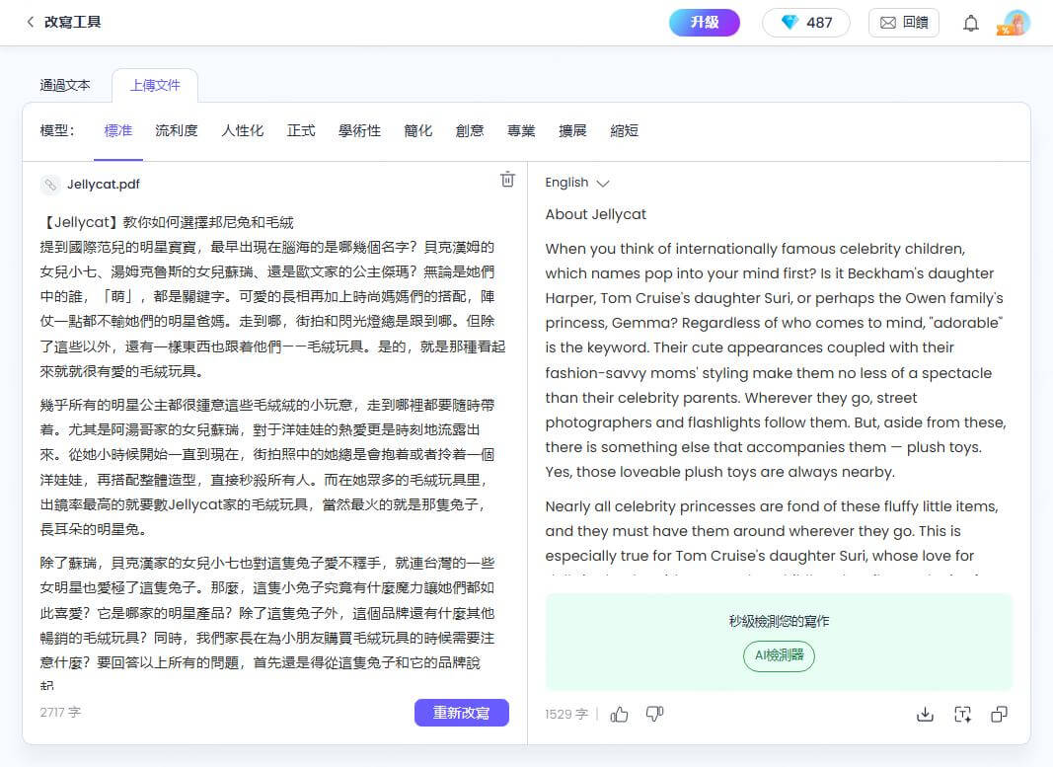Image resolution: width=1053 pixels, height=767 pixels.
Task: Delete the uploaded file with trash icon
Action: tap(507, 180)
